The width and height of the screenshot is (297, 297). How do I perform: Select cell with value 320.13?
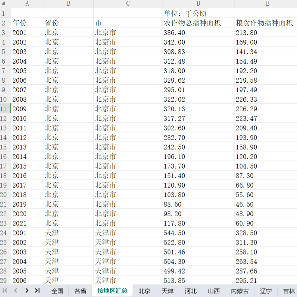tap(198, 109)
